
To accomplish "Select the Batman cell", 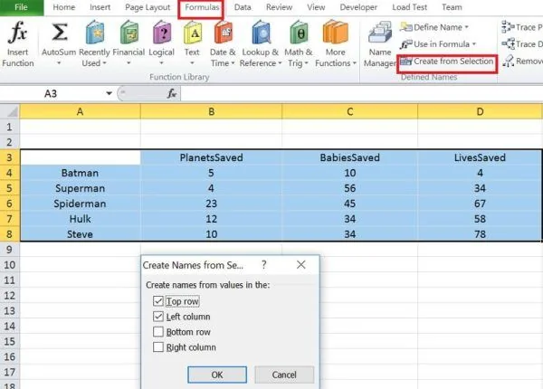I will (80, 173).
